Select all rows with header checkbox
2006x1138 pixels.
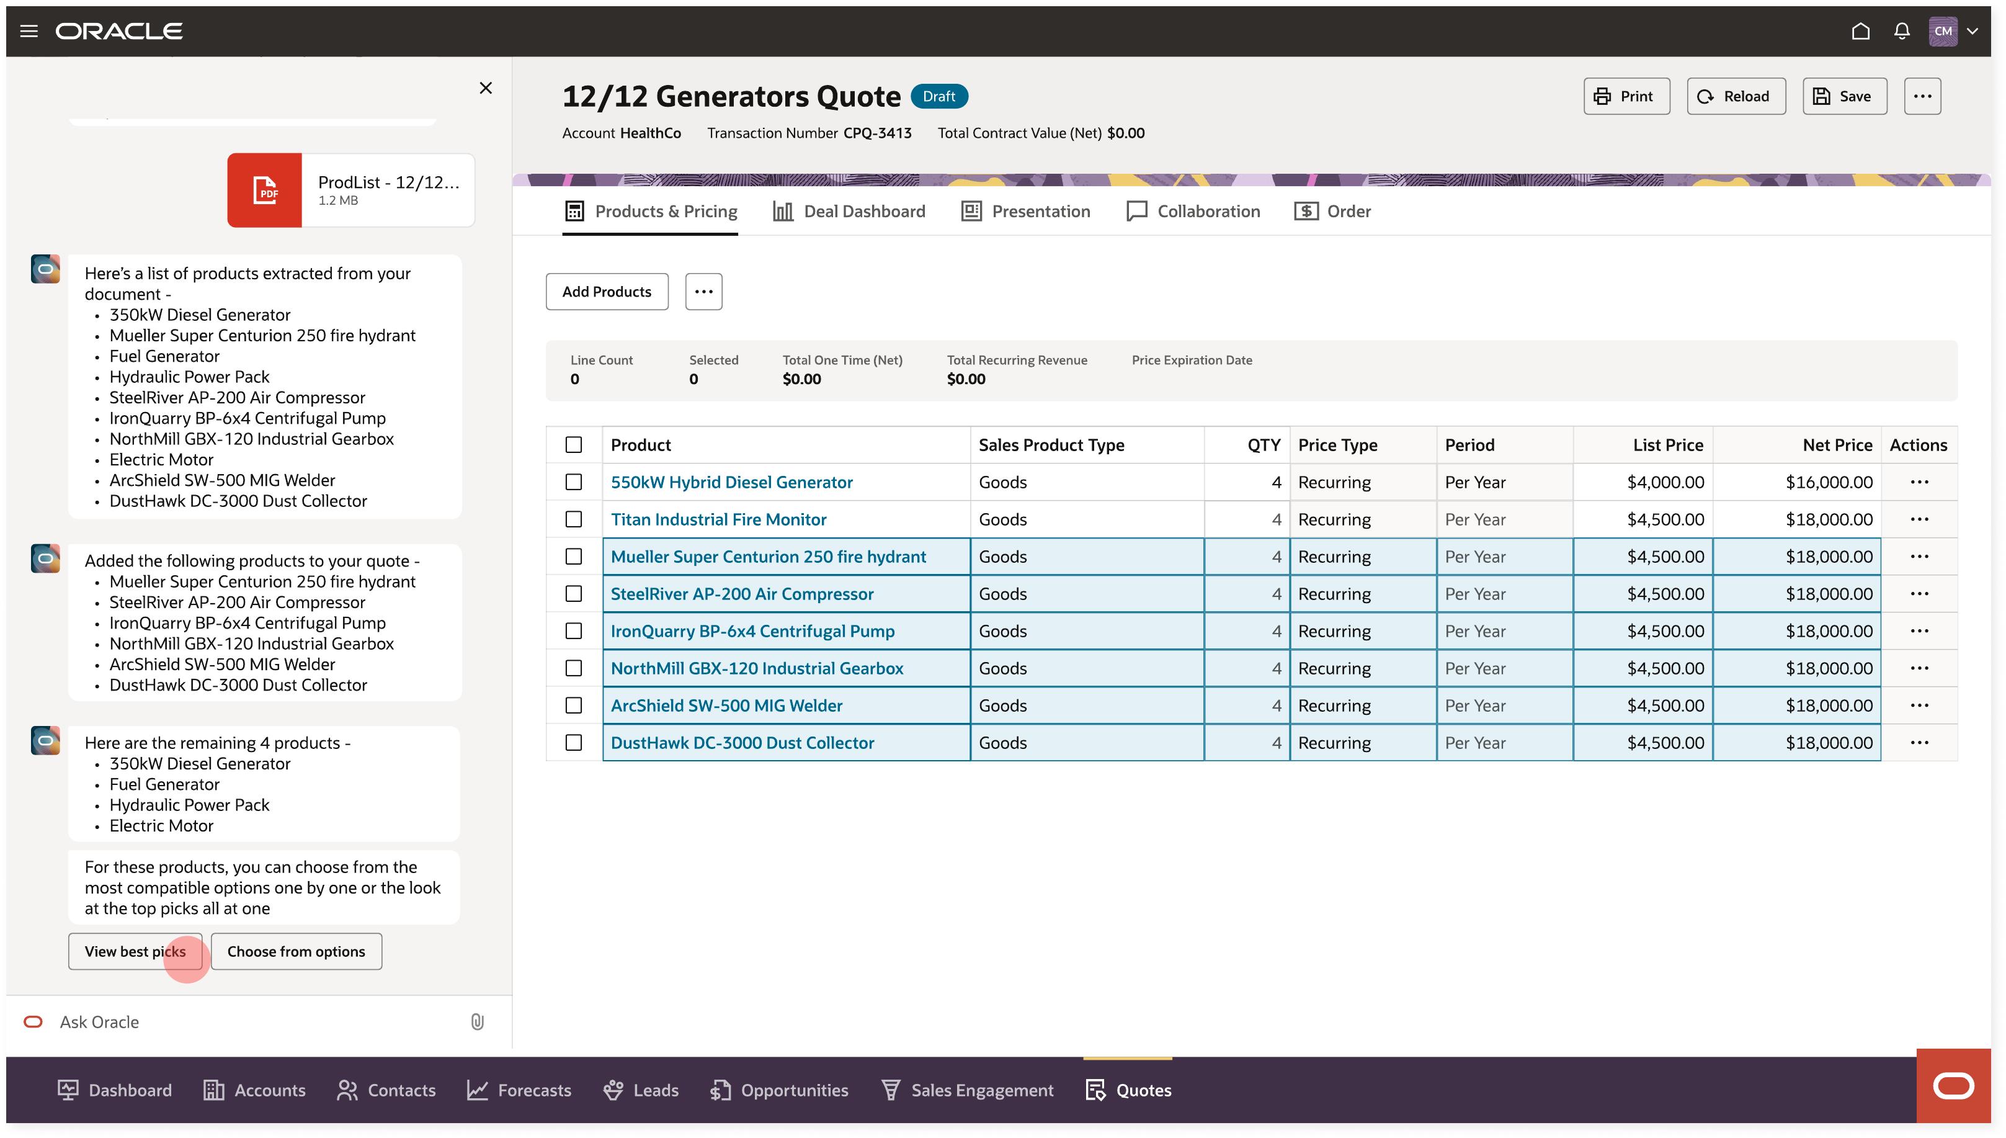coord(573,445)
